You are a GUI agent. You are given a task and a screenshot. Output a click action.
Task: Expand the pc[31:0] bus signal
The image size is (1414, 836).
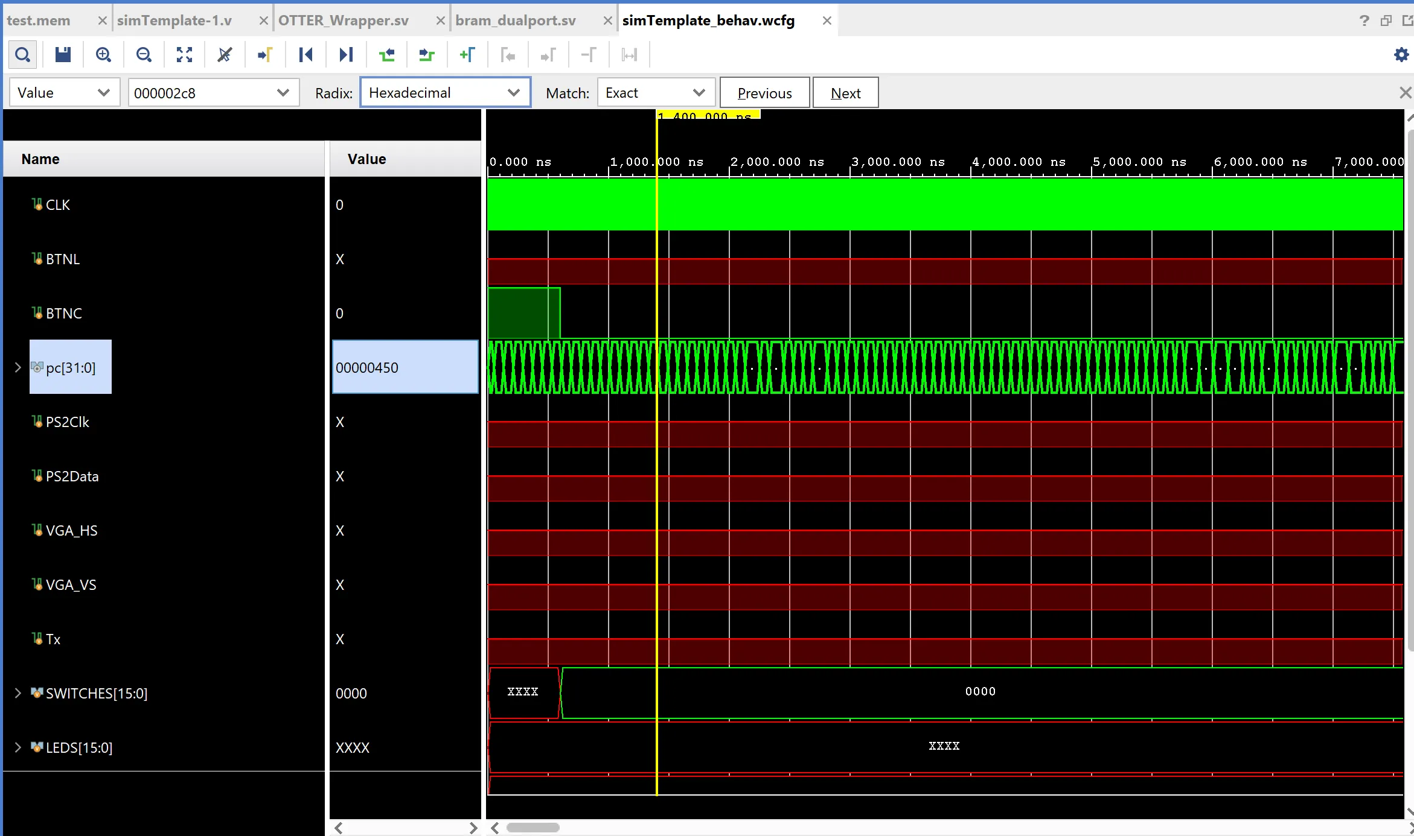(18, 367)
